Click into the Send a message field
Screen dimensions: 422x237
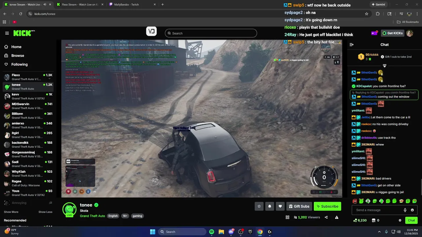point(378,210)
